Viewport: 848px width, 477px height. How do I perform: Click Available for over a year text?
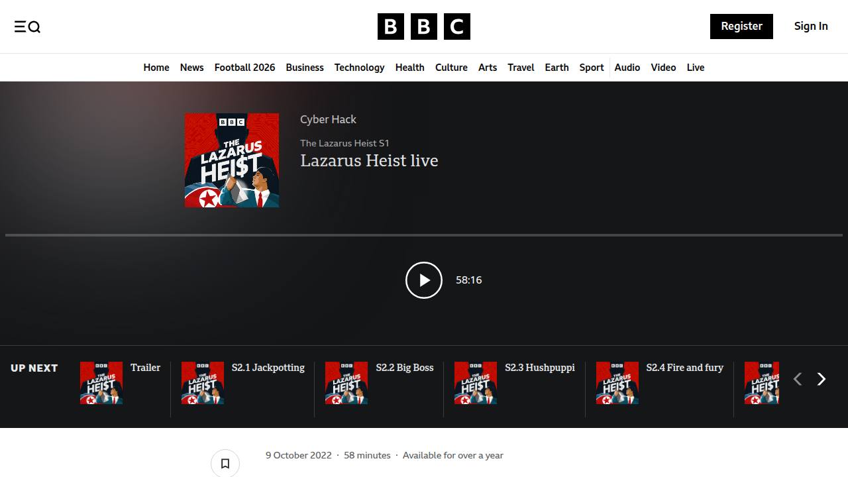(453, 455)
